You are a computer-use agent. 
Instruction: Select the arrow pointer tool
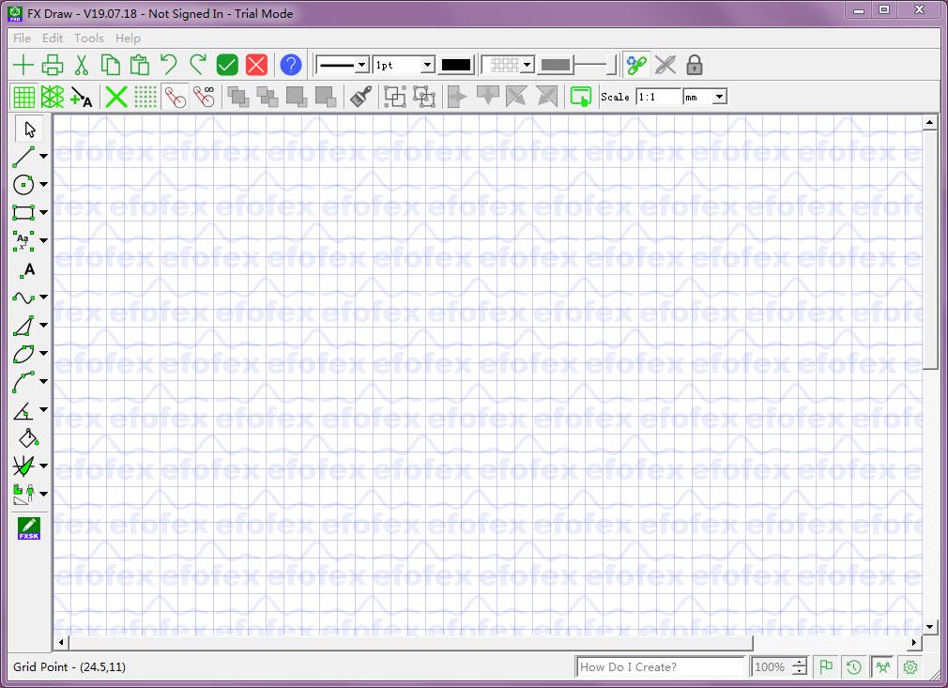click(30, 129)
